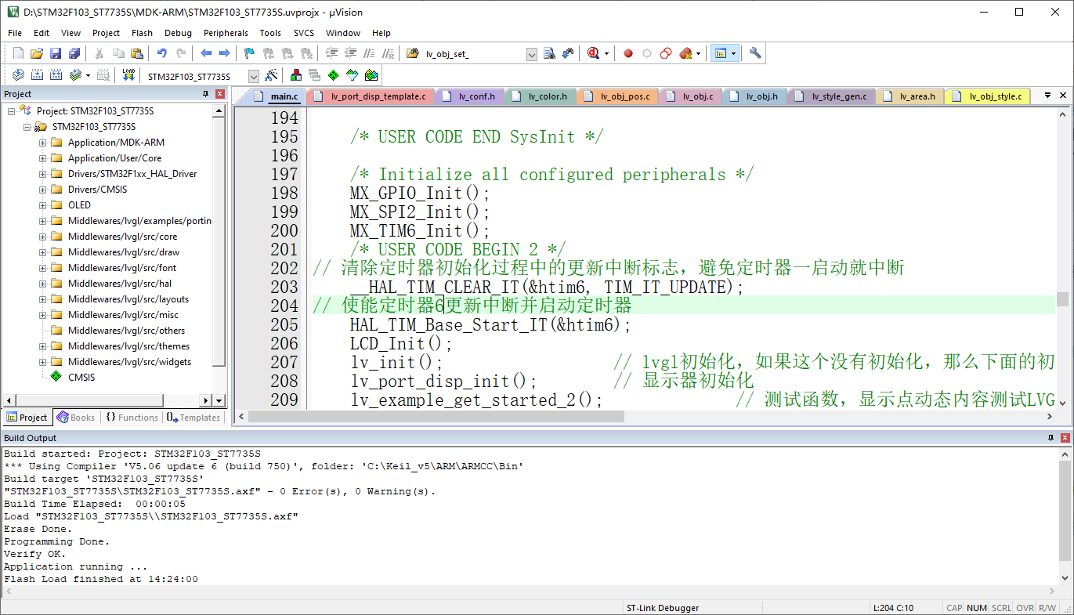This screenshot has width=1074, height=615.
Task: Collapse the STM32F103_ST7735S target node
Action: point(27,127)
